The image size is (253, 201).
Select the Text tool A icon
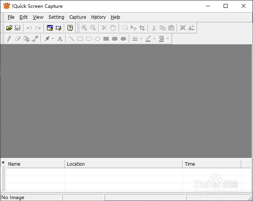[x=60, y=39]
